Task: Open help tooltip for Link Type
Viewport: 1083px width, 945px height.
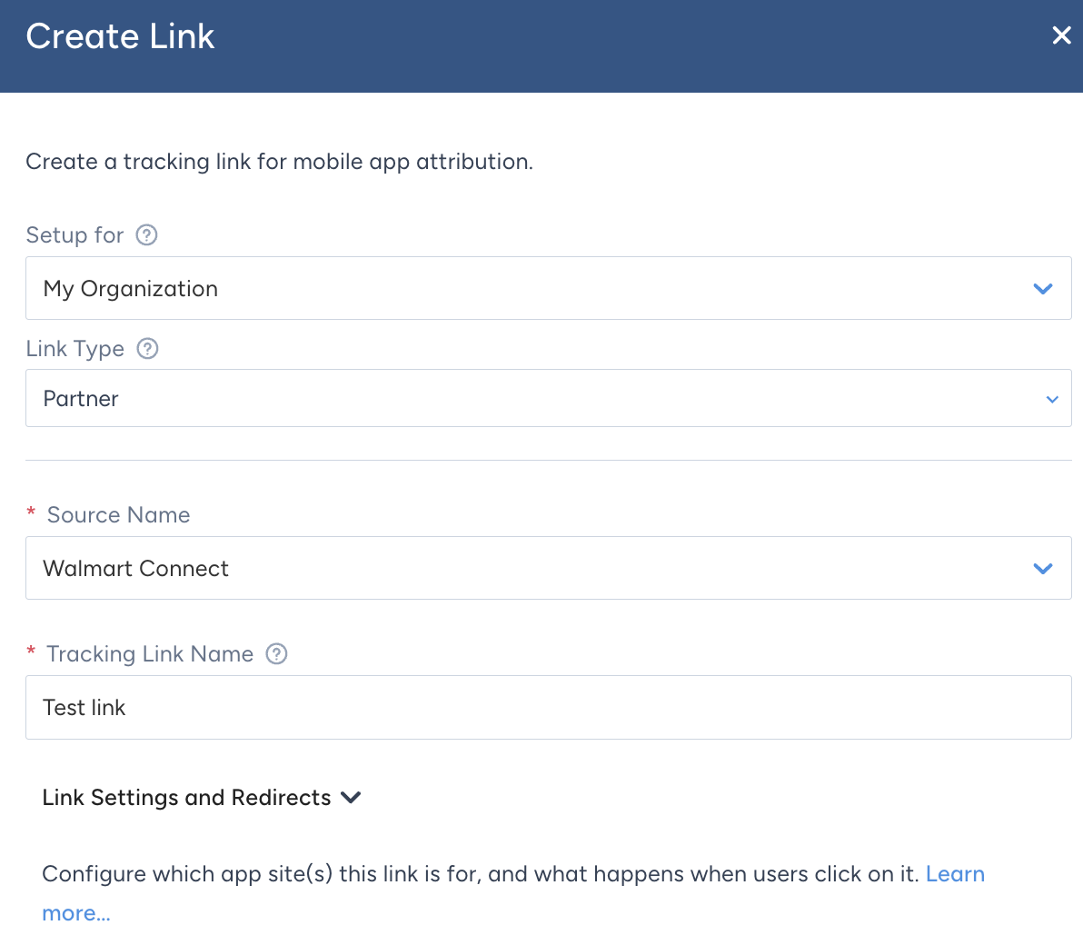Action: (147, 348)
